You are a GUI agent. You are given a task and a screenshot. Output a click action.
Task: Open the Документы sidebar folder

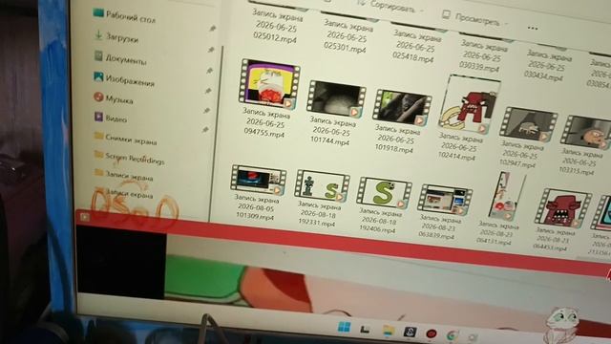[x=120, y=58]
